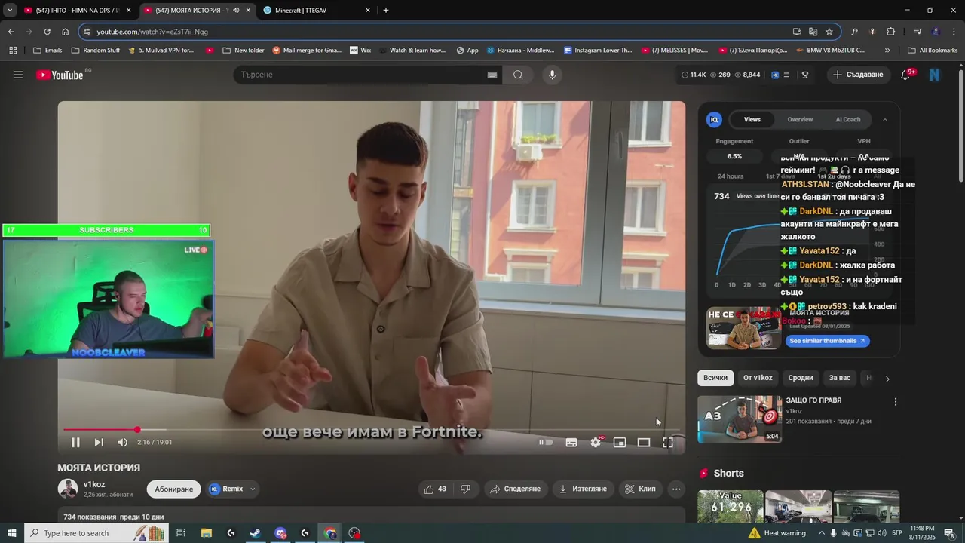Go to the YouTube home logo
965x543 pixels.
click(60, 75)
